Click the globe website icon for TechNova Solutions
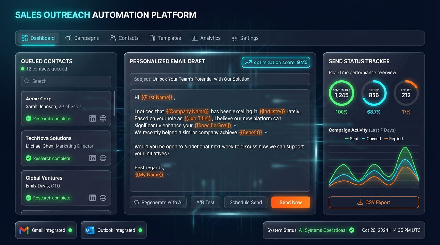 [103, 158]
